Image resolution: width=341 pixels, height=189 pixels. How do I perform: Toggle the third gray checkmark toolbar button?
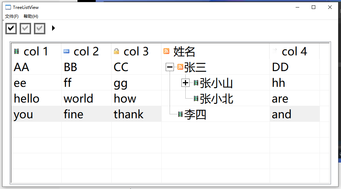(x=40, y=28)
